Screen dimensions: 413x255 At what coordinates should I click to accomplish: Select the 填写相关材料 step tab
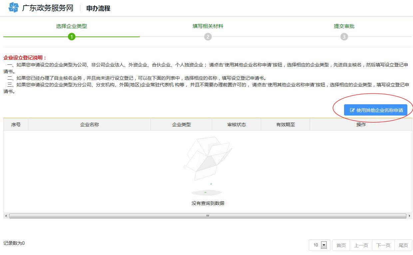pos(208,26)
